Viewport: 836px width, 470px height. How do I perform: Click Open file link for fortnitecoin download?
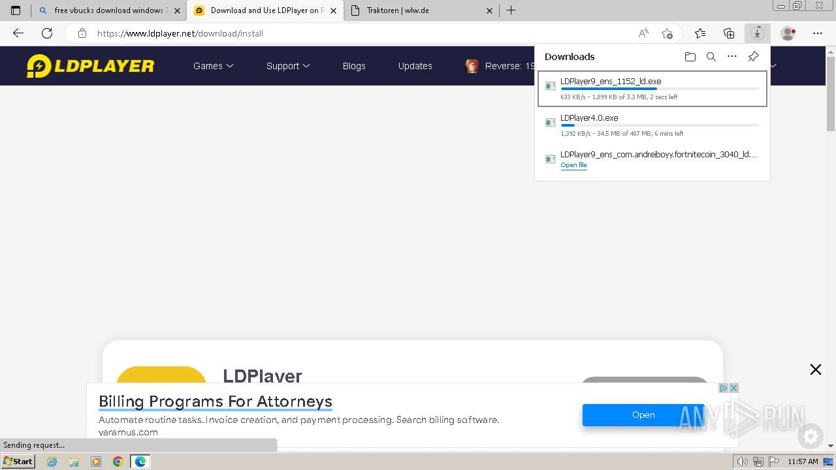coord(573,165)
